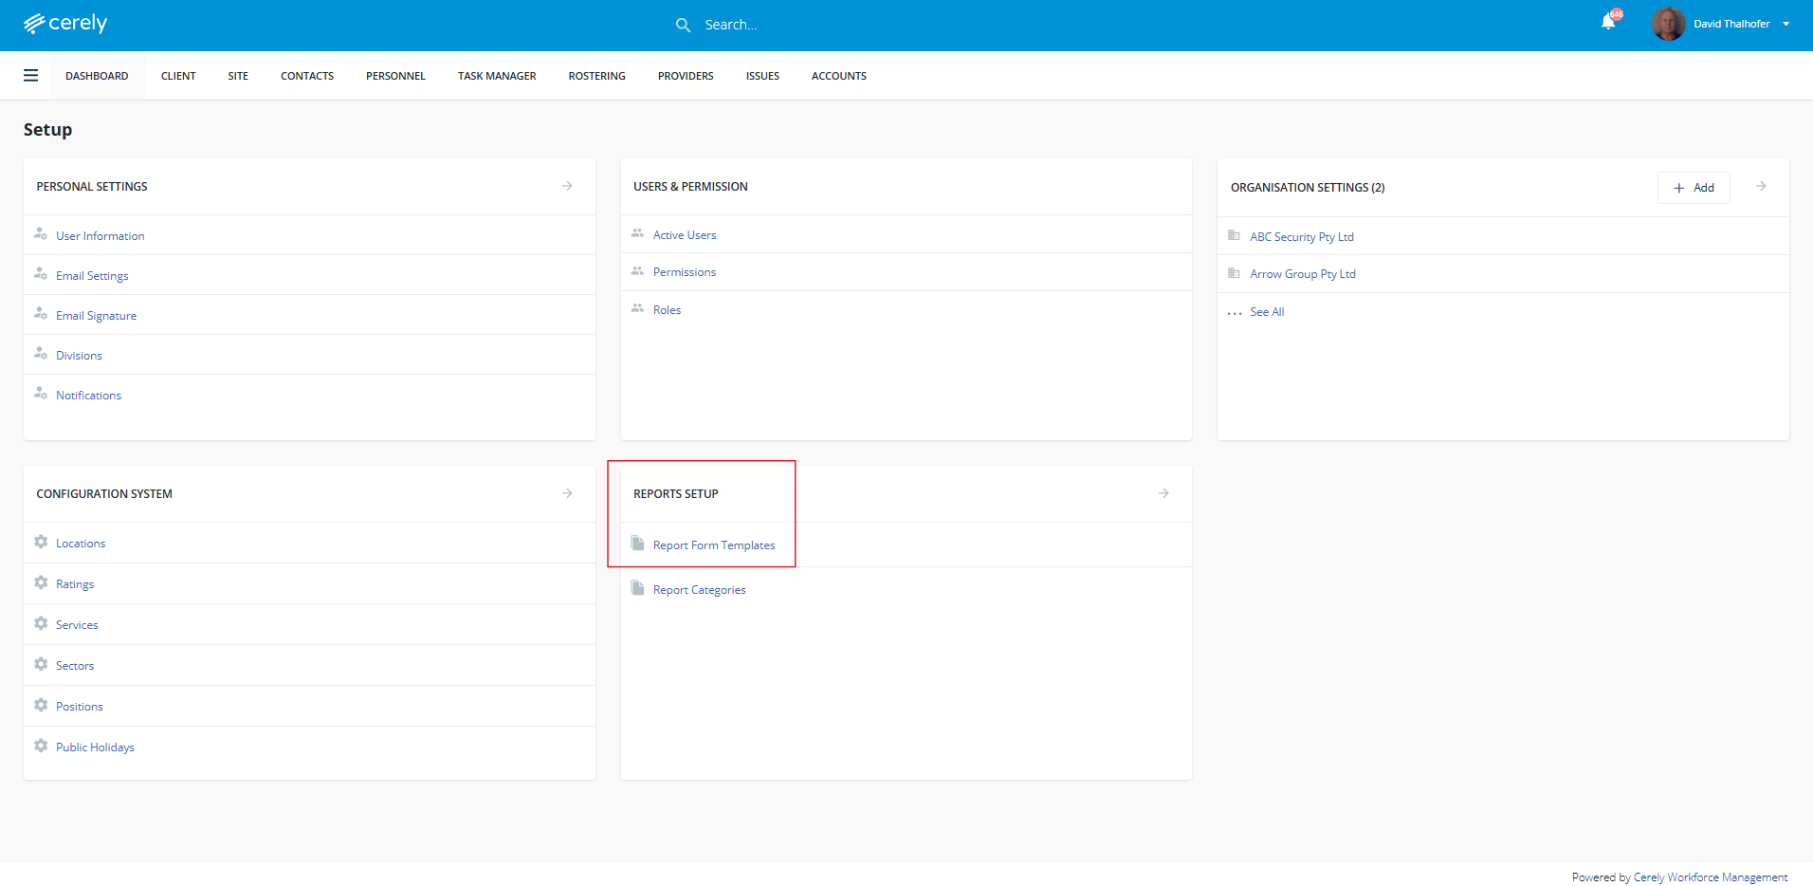The width and height of the screenshot is (1813, 886).
Task: Focus the Search input field
Action: click(806, 25)
